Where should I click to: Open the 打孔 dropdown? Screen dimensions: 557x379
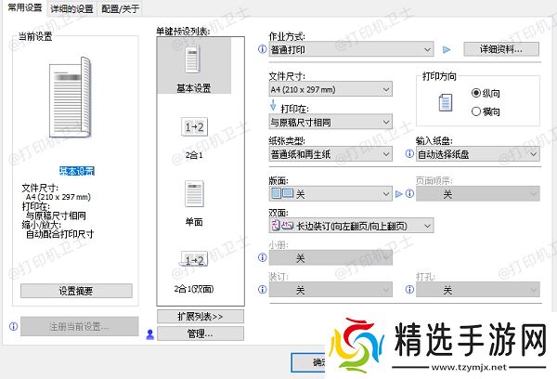pyautogui.click(x=478, y=290)
